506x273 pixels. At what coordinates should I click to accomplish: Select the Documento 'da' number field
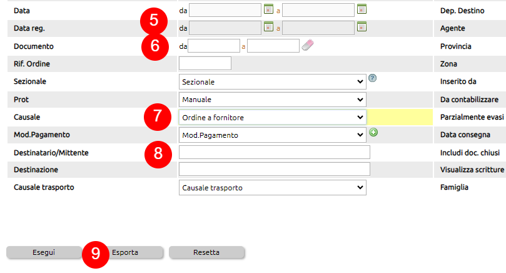214,46
